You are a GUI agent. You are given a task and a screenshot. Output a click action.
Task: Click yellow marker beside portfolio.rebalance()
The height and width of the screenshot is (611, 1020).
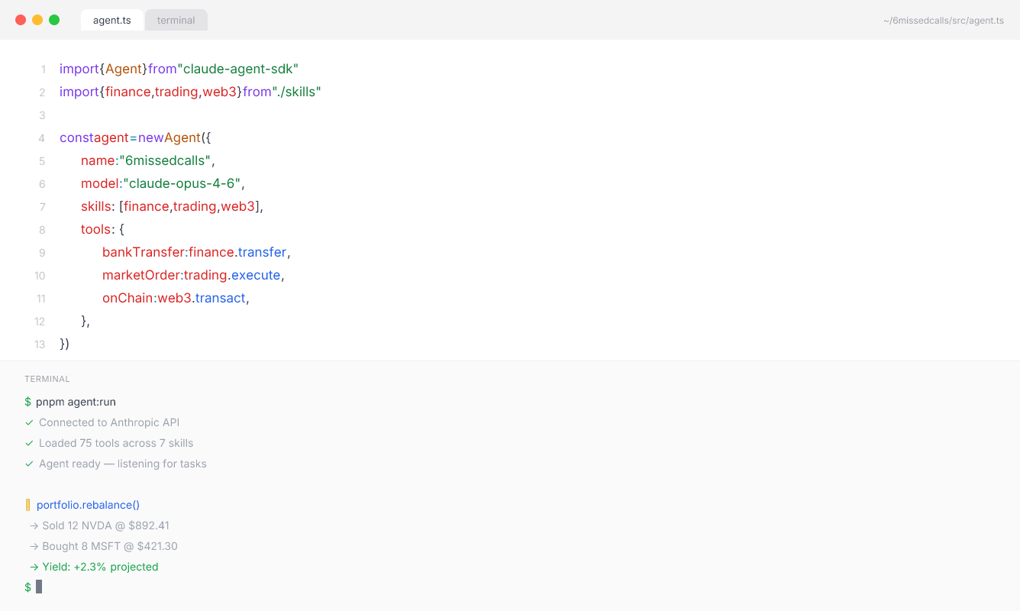(28, 505)
